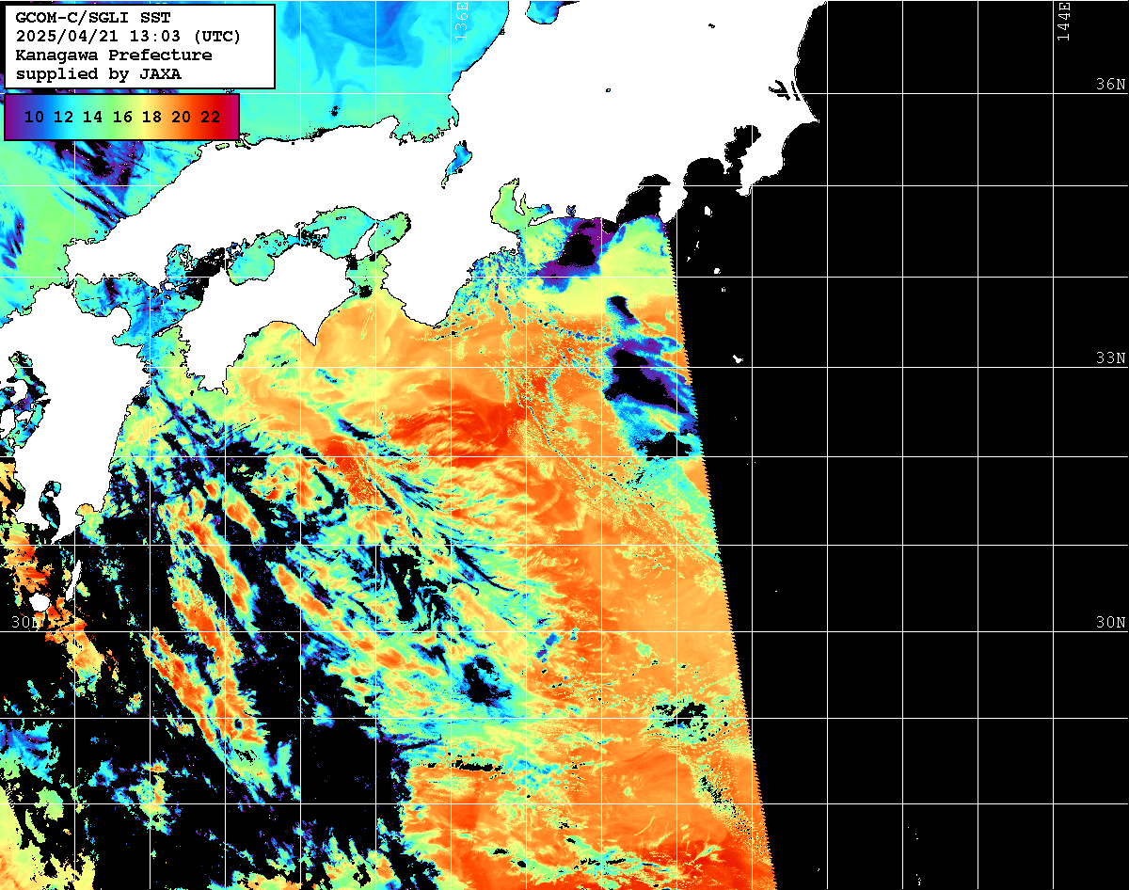Image resolution: width=1129 pixels, height=890 pixels.
Task: Click the value 10 on the temperature color scale
Action: point(34,117)
